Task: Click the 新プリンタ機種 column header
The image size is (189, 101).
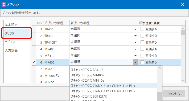Action: 104,23
